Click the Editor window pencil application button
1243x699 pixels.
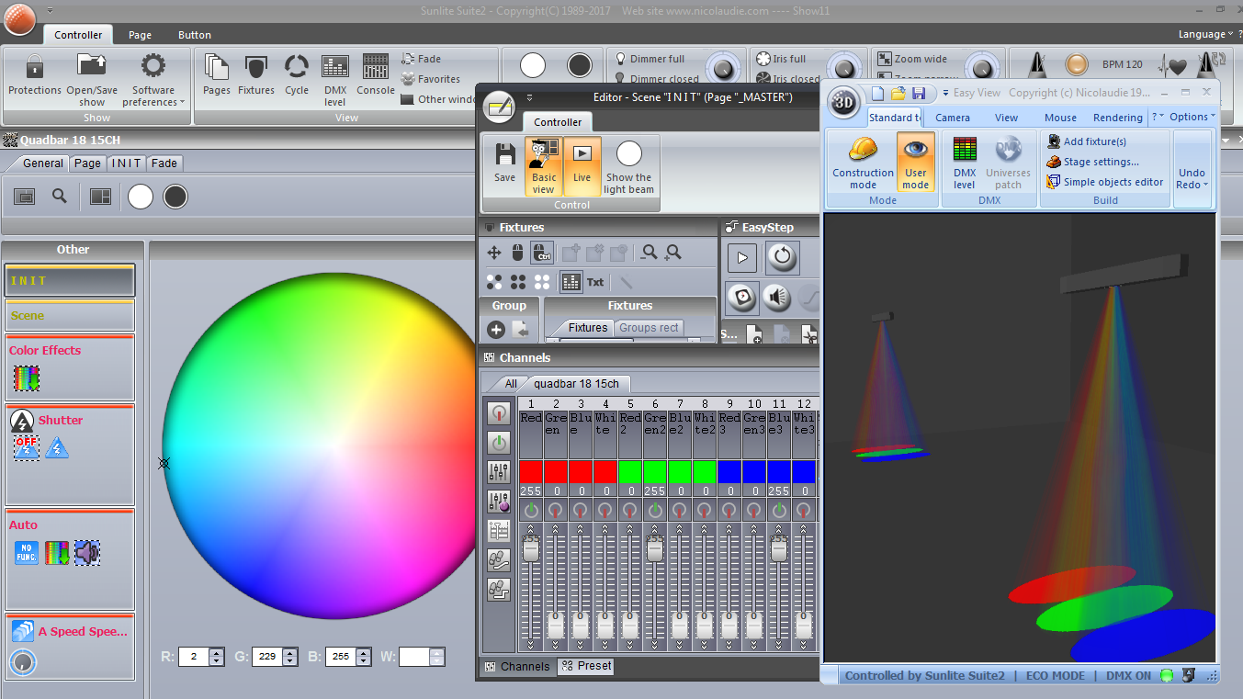pyautogui.click(x=499, y=107)
